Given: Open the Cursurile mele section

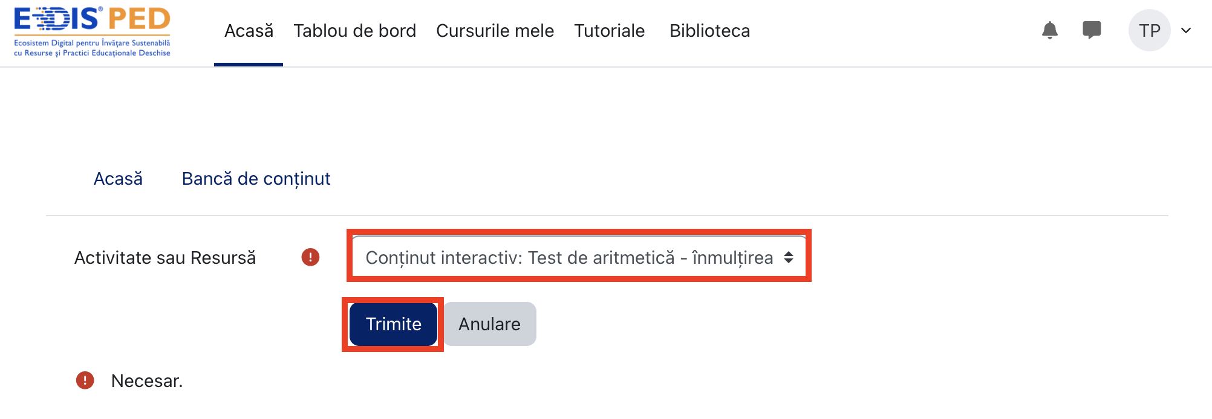Looking at the screenshot, I should pyautogui.click(x=495, y=30).
